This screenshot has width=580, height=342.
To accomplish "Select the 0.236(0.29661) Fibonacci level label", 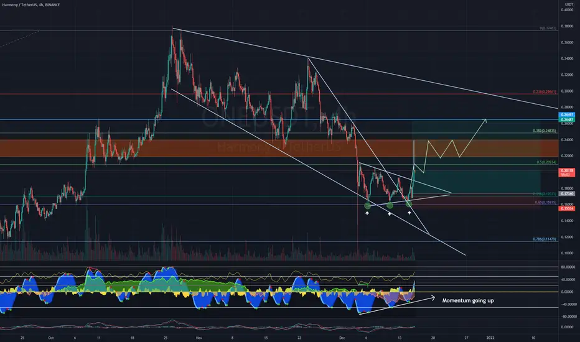I will point(545,91).
